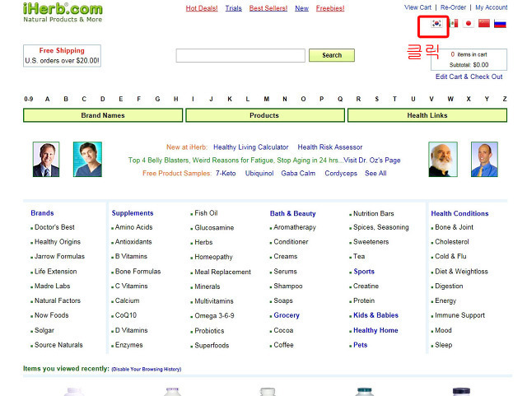Open the white-bearded man's portrait
The height and width of the screenshot is (396, 527).
pyautogui.click(x=443, y=160)
